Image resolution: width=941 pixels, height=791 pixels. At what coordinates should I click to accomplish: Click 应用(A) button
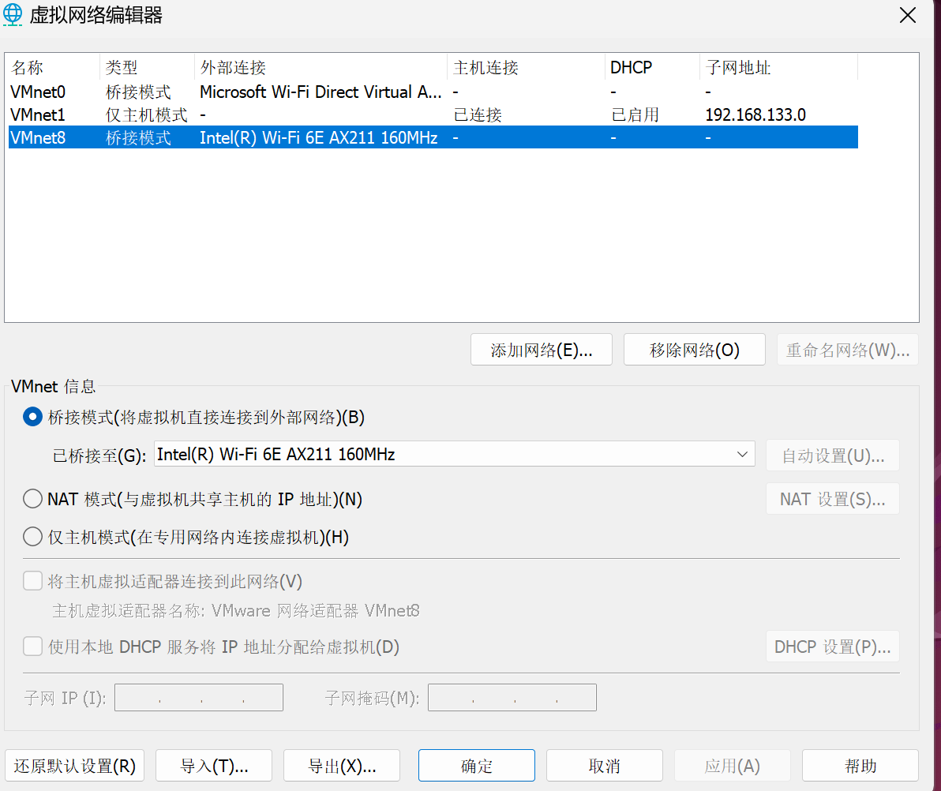point(732,765)
